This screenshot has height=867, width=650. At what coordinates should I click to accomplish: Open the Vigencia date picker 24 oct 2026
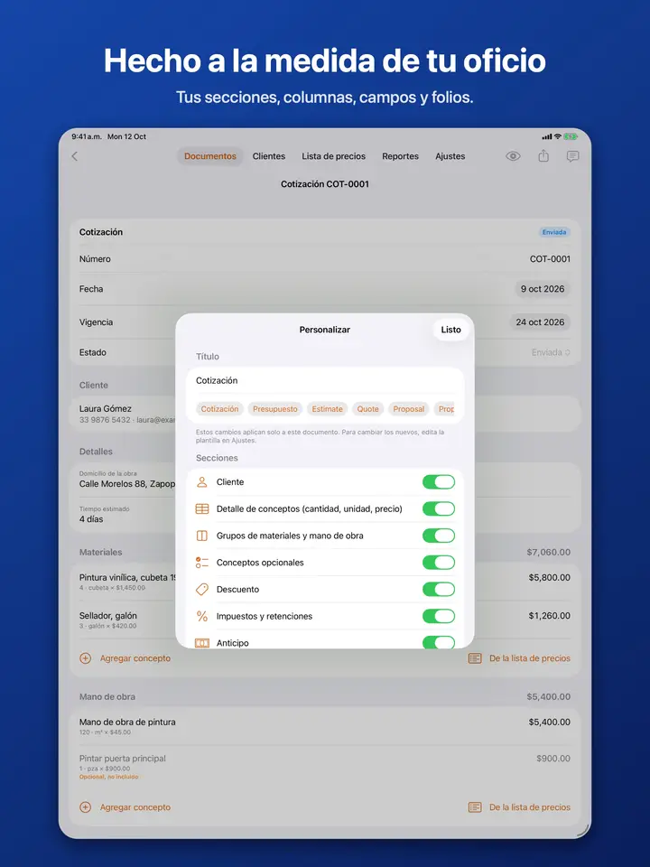(x=540, y=322)
